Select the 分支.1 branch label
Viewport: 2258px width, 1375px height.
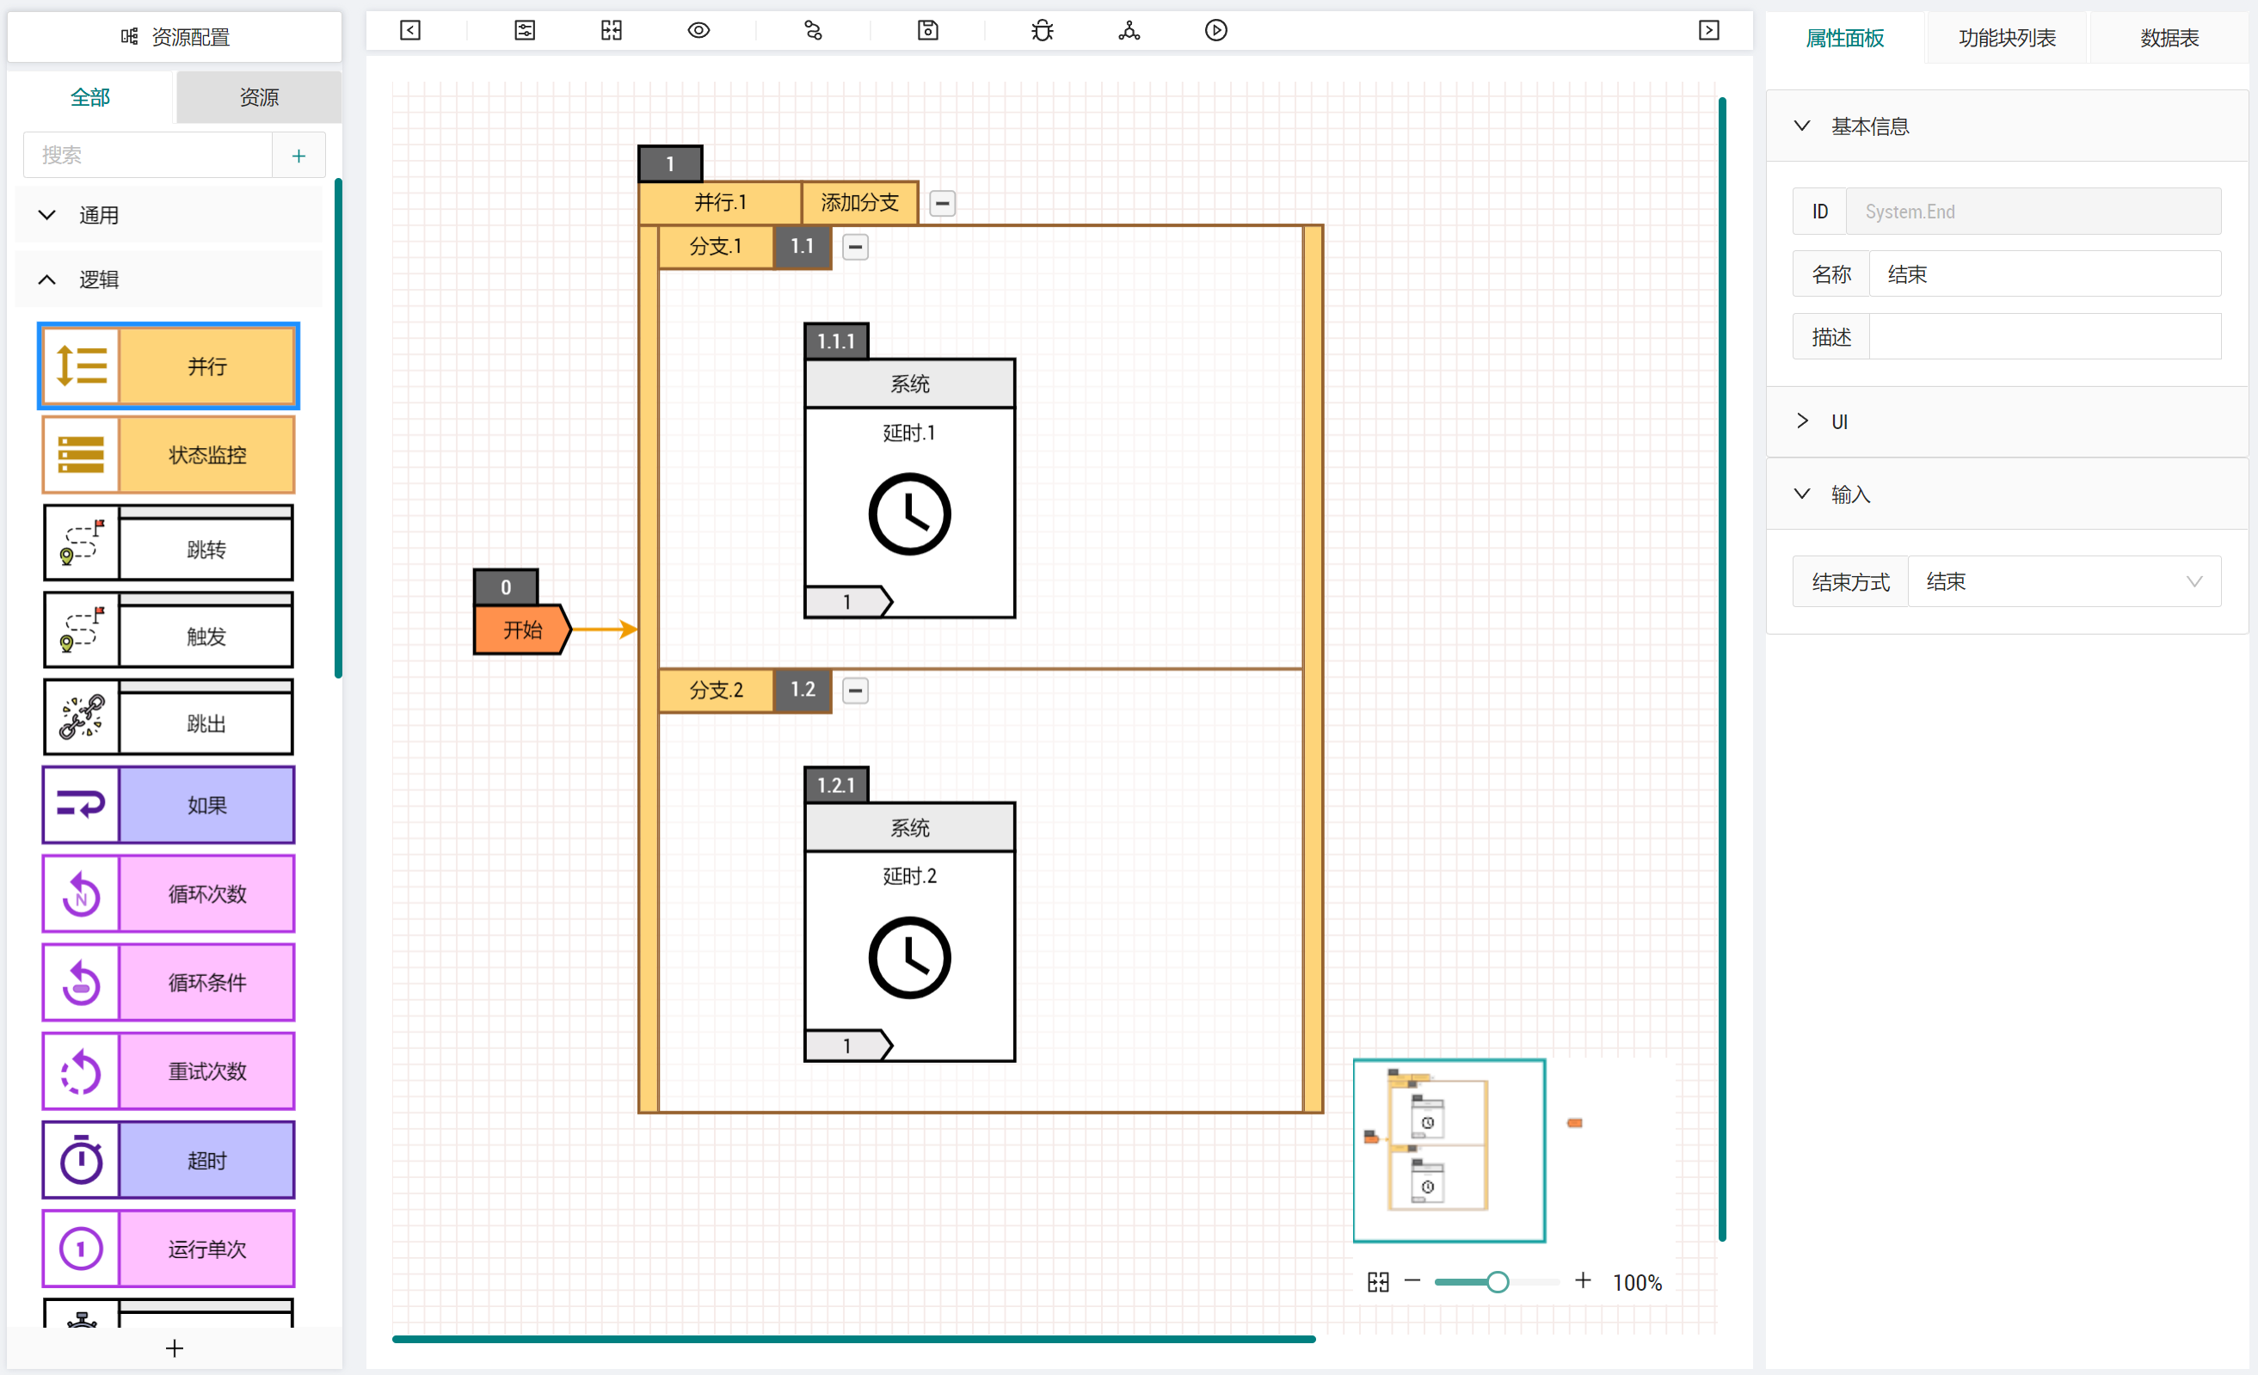coord(716,247)
